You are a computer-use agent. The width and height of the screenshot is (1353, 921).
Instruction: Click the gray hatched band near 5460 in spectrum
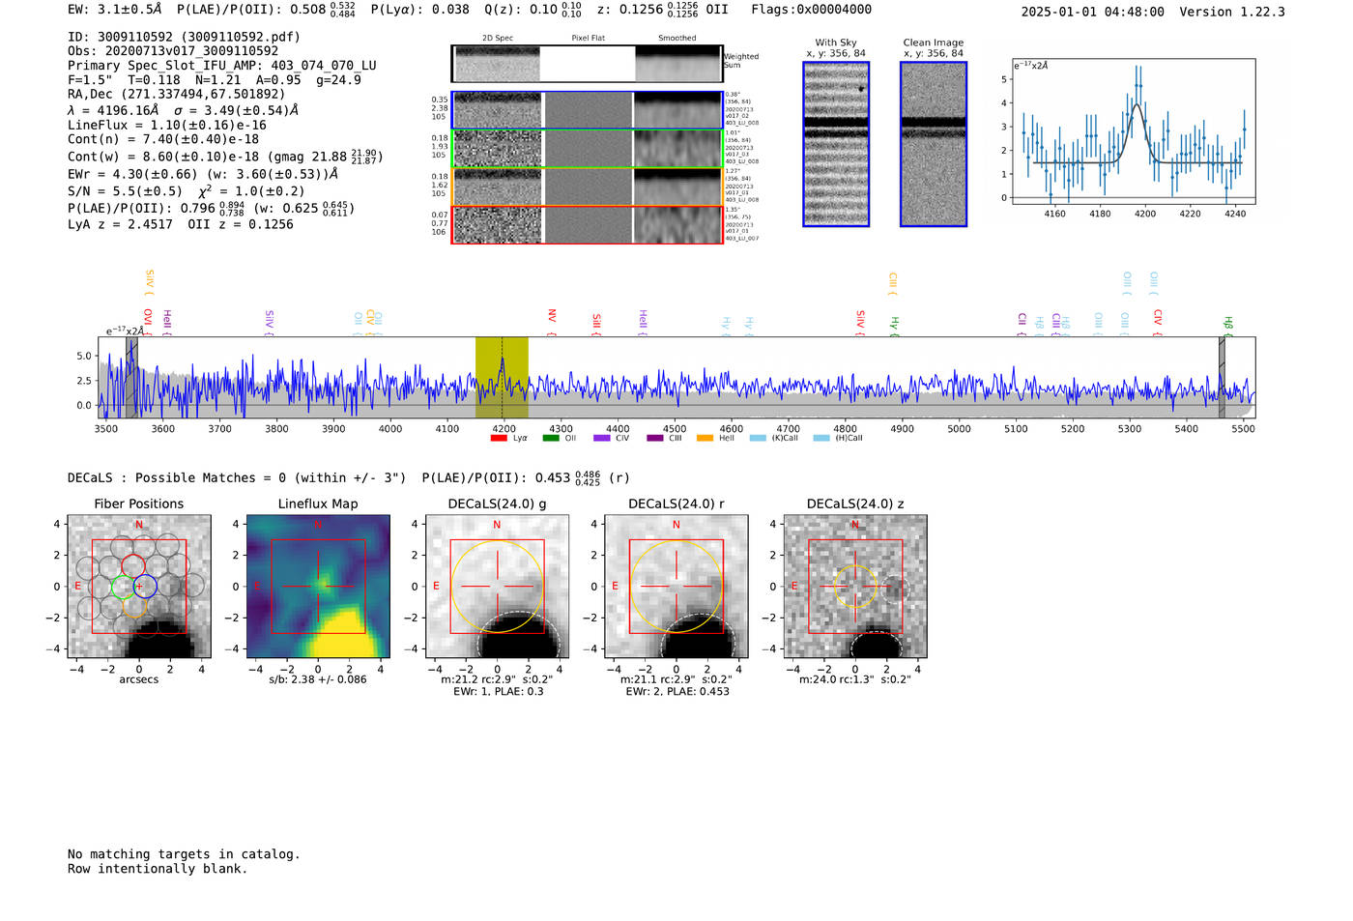[1222, 377]
